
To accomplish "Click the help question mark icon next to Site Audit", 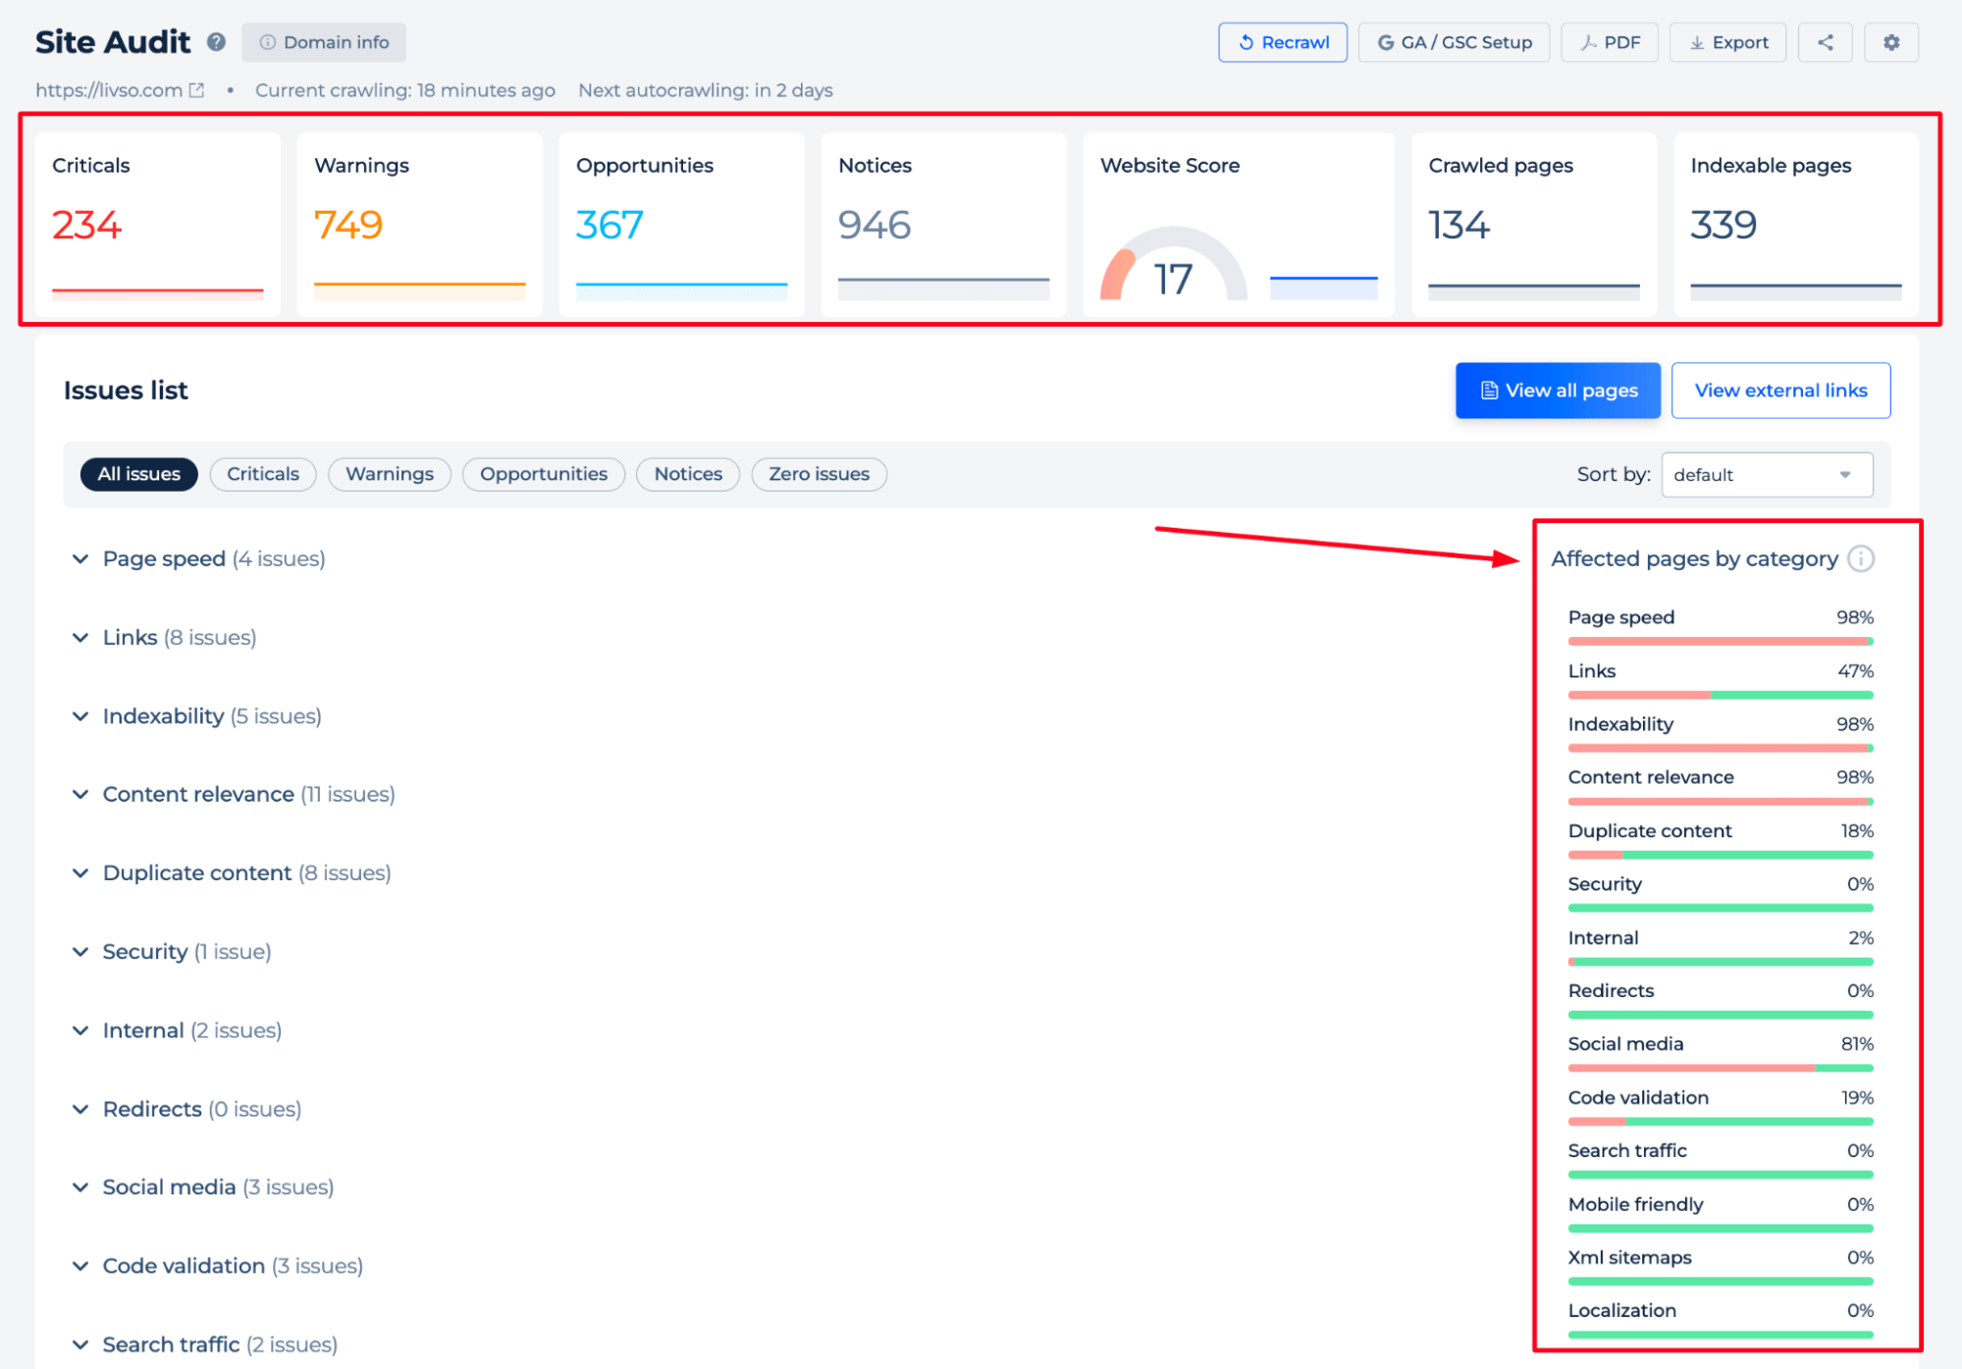I will click(216, 42).
